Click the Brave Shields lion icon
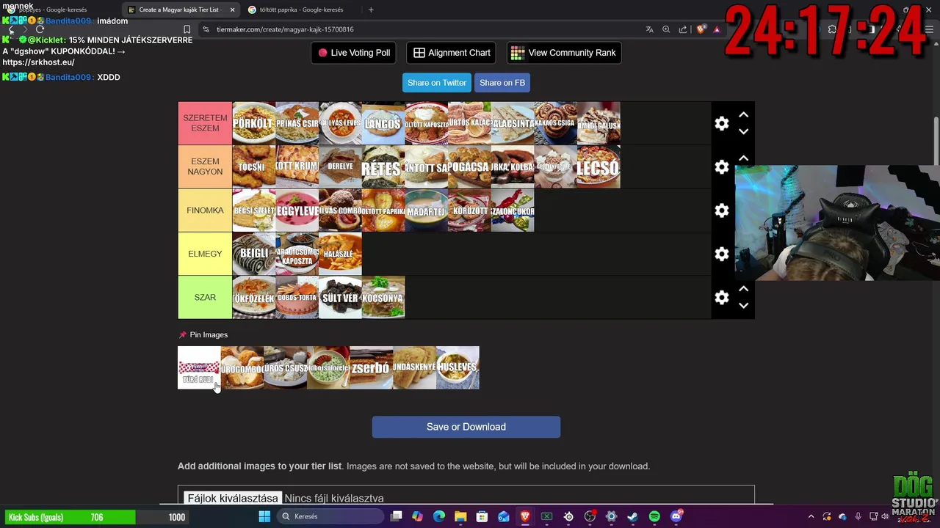 pos(701,29)
